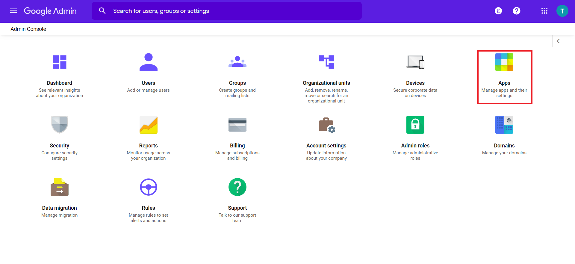The image size is (575, 264).
Task: Open the Groups people icon
Action: pyautogui.click(x=237, y=62)
